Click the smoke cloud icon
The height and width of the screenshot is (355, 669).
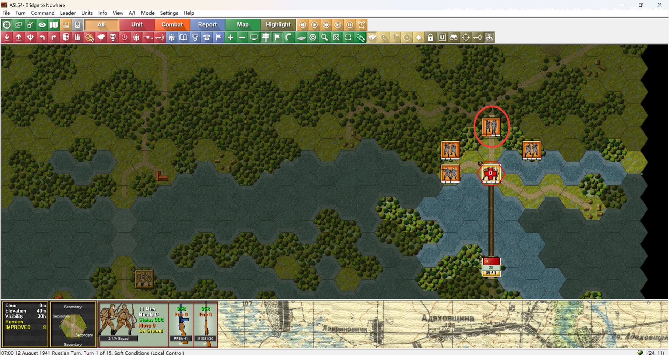coord(101,38)
